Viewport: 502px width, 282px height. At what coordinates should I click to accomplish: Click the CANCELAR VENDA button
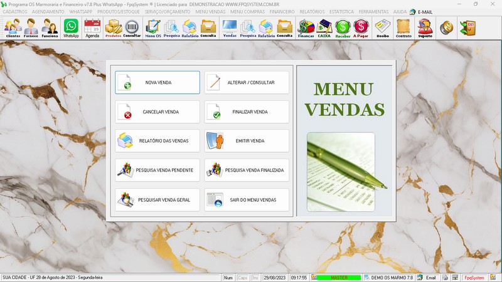(158, 112)
